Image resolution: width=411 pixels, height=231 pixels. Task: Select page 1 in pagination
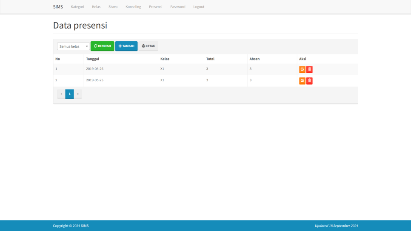[x=69, y=94]
